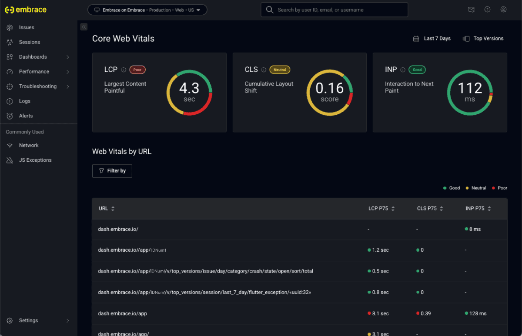Click the '8 ms' INP value
Screen dimensions: 522x336
[x=473, y=230]
